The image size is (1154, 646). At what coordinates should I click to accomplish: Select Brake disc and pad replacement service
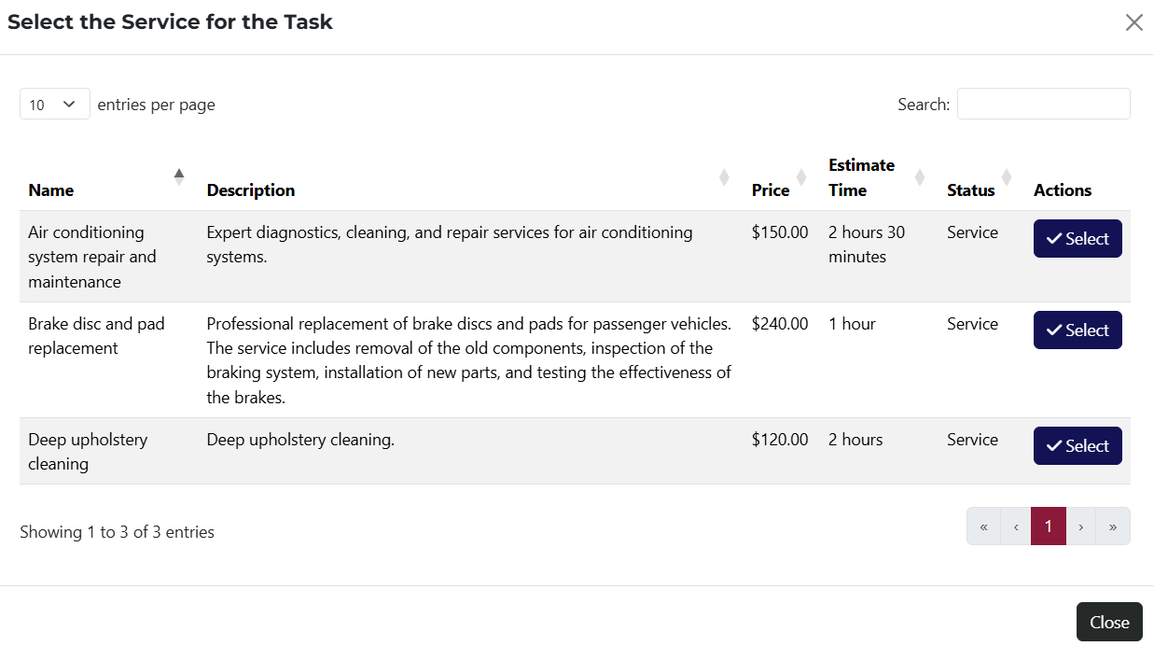[1077, 330]
